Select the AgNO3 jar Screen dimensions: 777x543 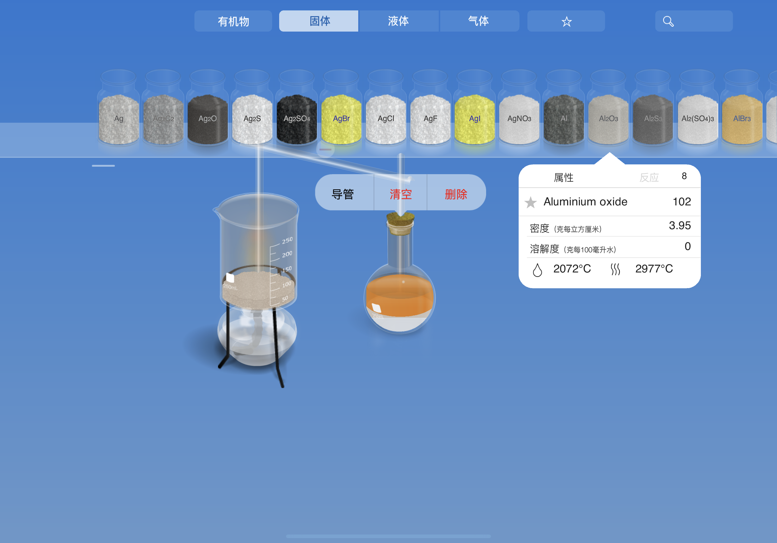point(519,118)
